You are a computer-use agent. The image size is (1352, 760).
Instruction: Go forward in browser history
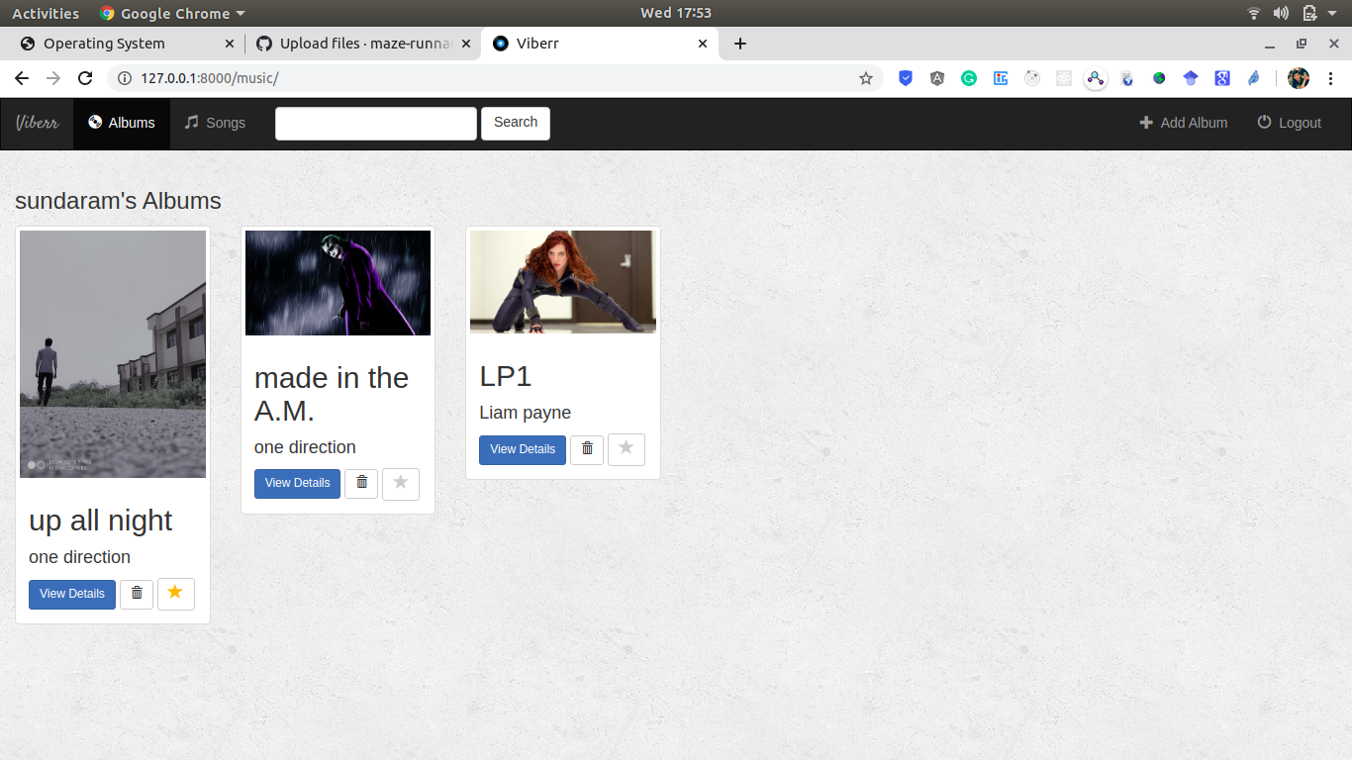pos(53,78)
